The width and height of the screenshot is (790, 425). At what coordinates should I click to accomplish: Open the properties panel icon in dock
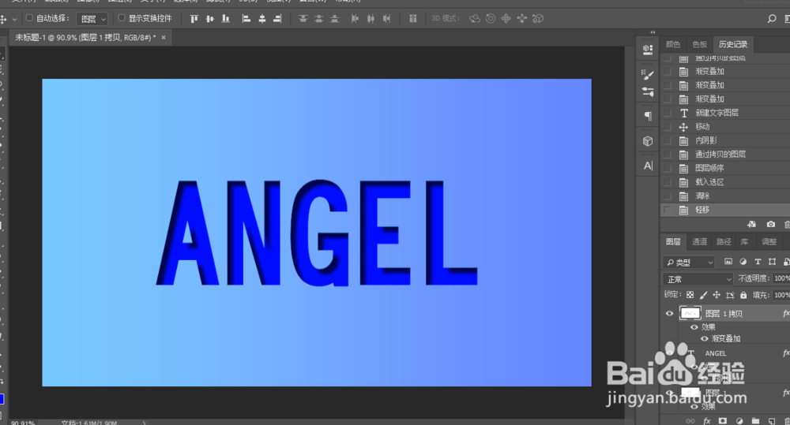tap(648, 50)
